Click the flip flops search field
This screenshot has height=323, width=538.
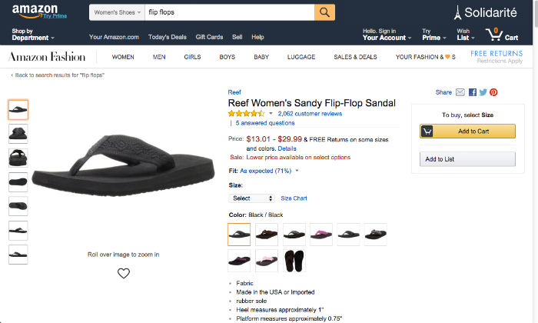tap(230, 12)
